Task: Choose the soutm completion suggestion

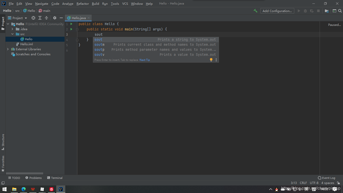Action: pos(156,44)
